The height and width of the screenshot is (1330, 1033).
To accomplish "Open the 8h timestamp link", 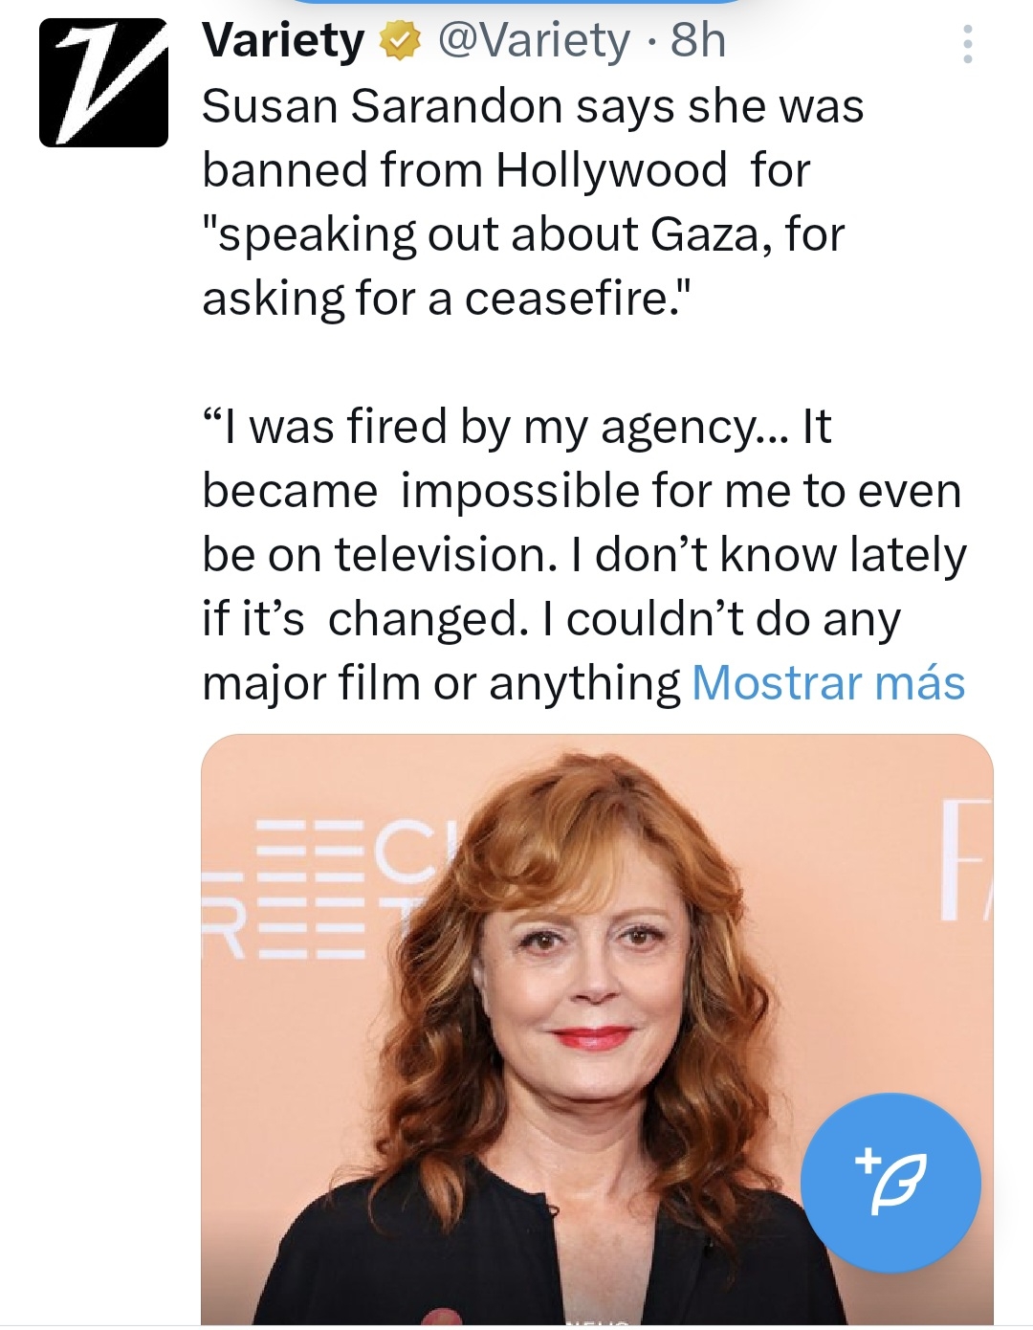I will (x=698, y=41).
